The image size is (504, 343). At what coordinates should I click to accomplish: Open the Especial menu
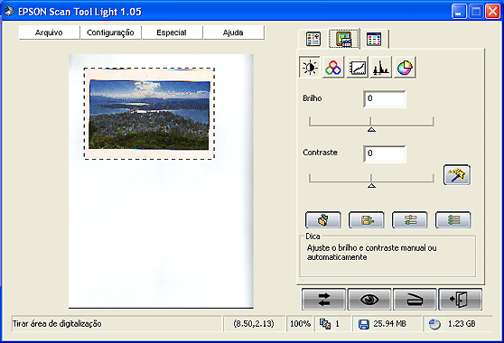(x=172, y=32)
